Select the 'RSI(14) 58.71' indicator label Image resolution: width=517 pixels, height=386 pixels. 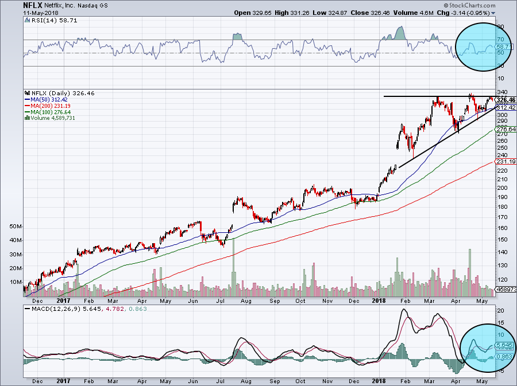54,21
